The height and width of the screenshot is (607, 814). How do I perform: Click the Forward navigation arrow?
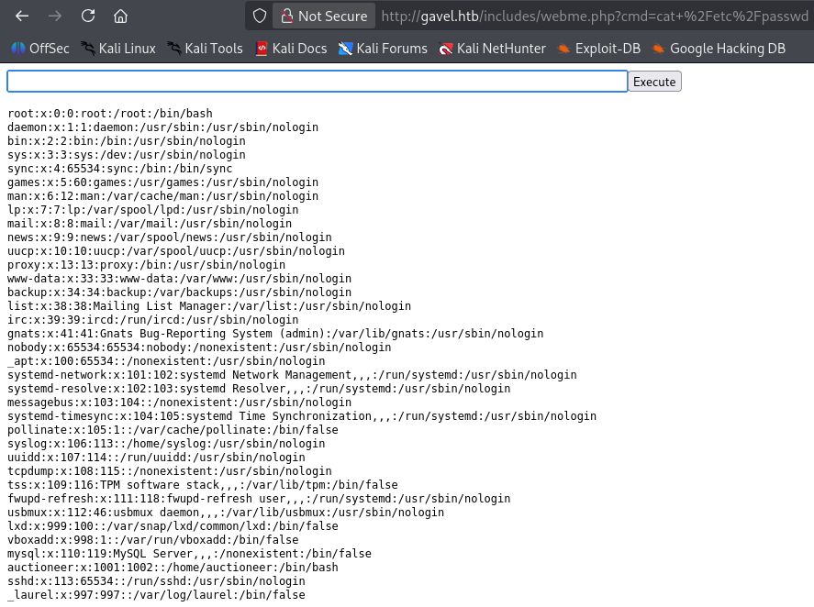[55, 17]
